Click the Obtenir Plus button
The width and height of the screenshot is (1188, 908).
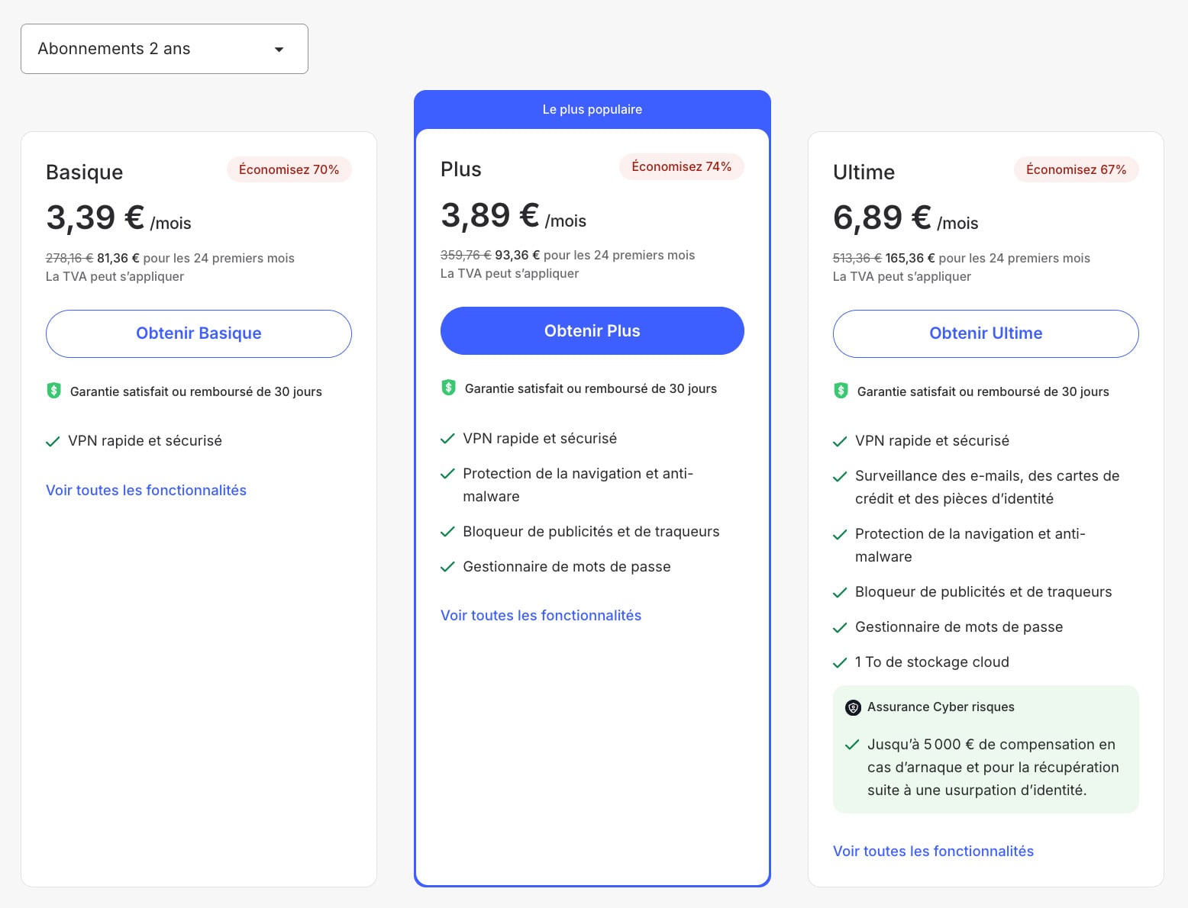[592, 330]
